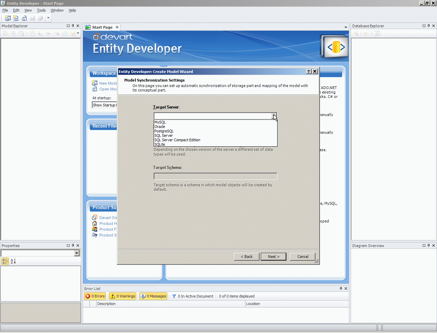Pin the Diagram Overview panel
This screenshot has height=333, width=437.
coord(429,246)
